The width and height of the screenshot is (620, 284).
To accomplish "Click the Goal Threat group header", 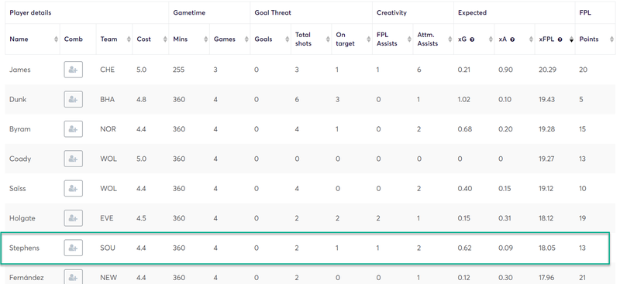I will click(x=273, y=12).
